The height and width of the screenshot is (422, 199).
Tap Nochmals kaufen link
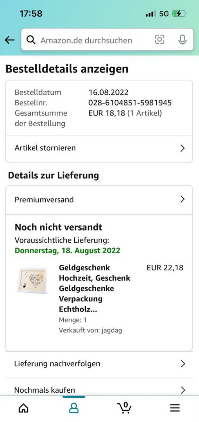[45, 390]
